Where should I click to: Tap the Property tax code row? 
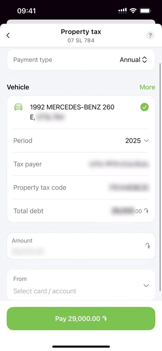coord(81,187)
